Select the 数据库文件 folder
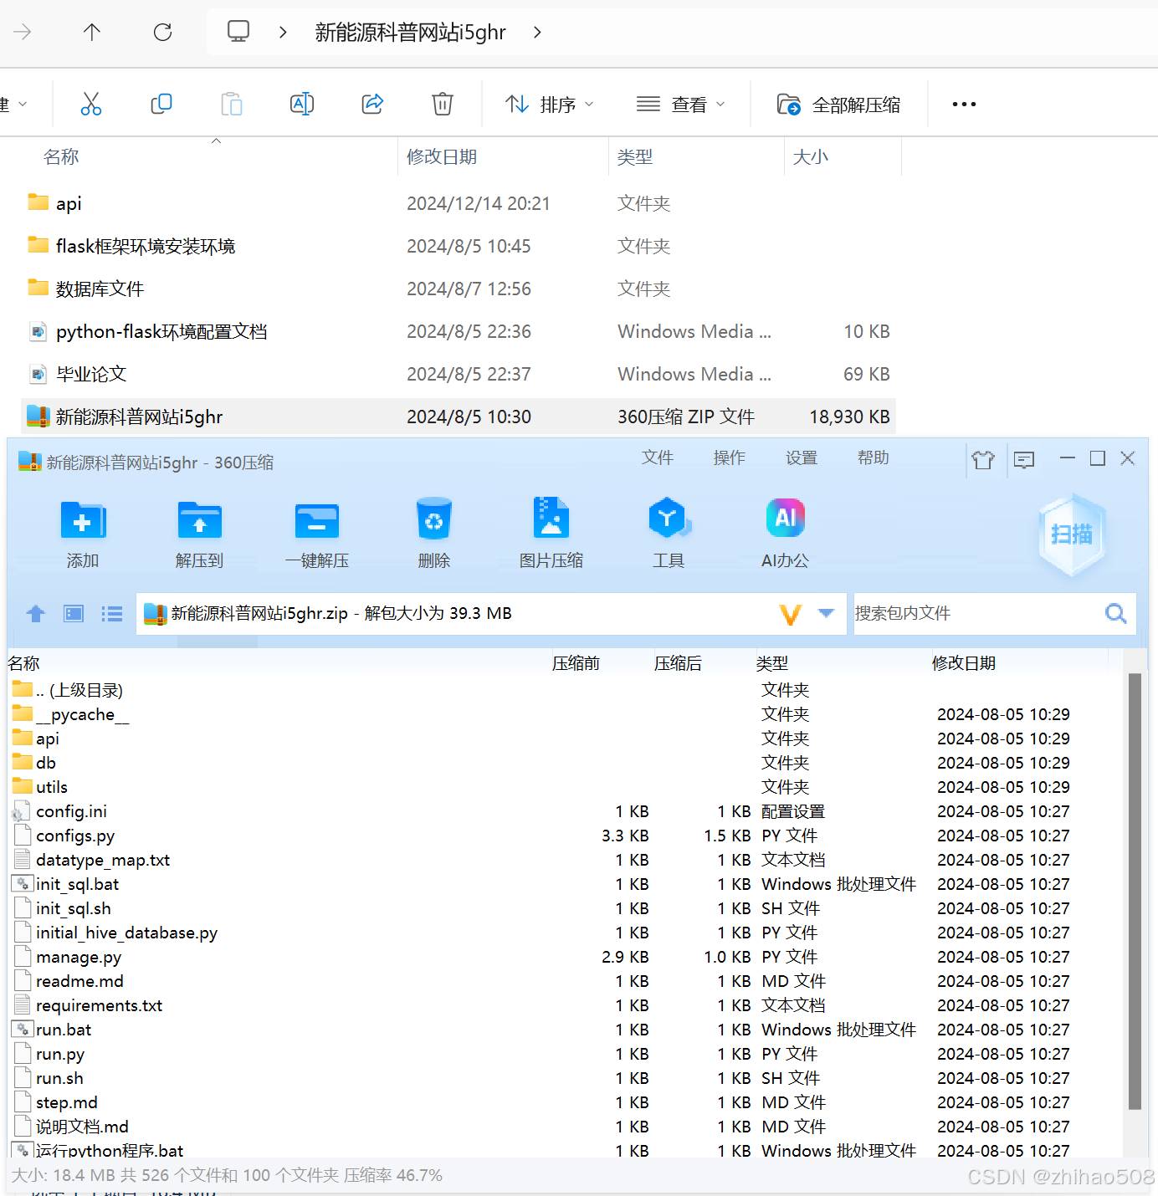Image resolution: width=1158 pixels, height=1196 pixels. click(x=458, y=289)
